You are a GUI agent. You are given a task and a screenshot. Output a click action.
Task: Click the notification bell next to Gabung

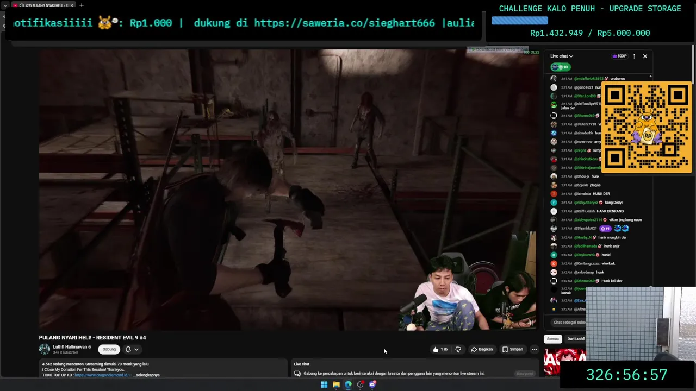click(128, 350)
